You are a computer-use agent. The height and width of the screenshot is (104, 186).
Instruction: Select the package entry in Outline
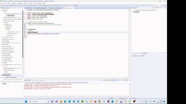[145, 10]
